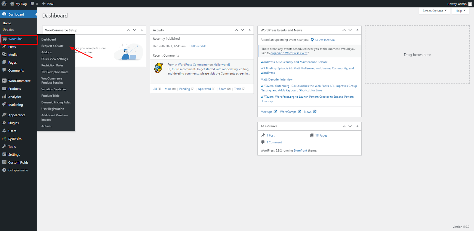
Task: Filter comments by Pending (0)
Action: pyautogui.click(x=187, y=89)
